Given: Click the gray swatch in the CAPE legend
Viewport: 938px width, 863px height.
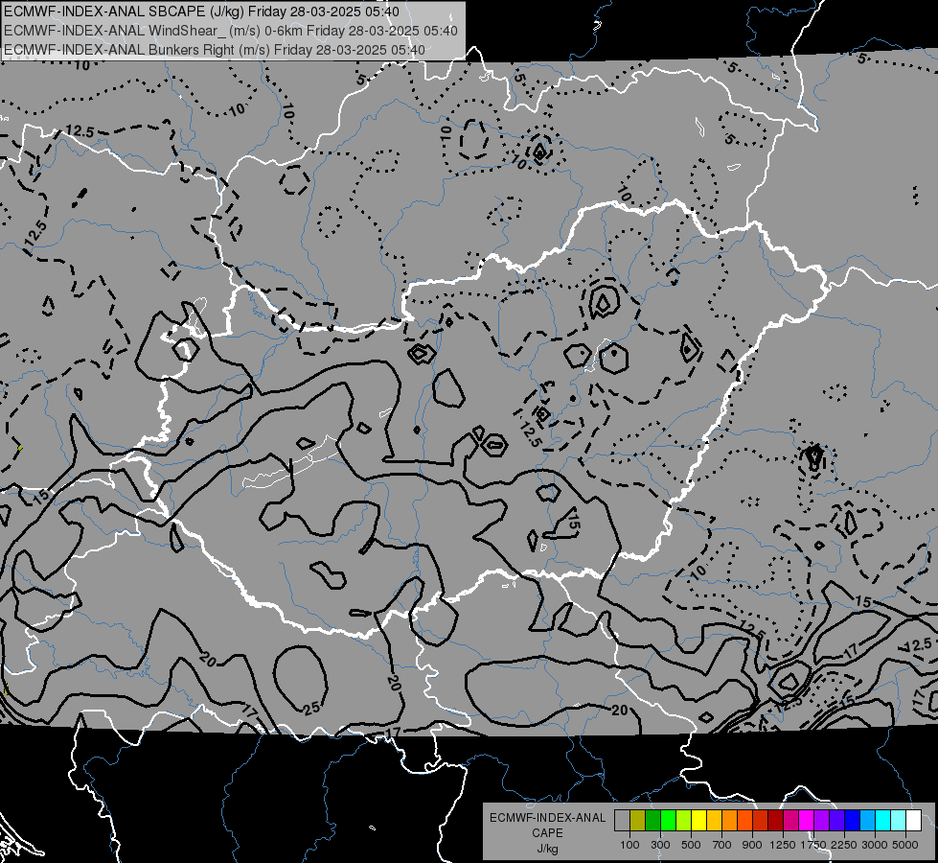Looking at the screenshot, I should [622, 821].
